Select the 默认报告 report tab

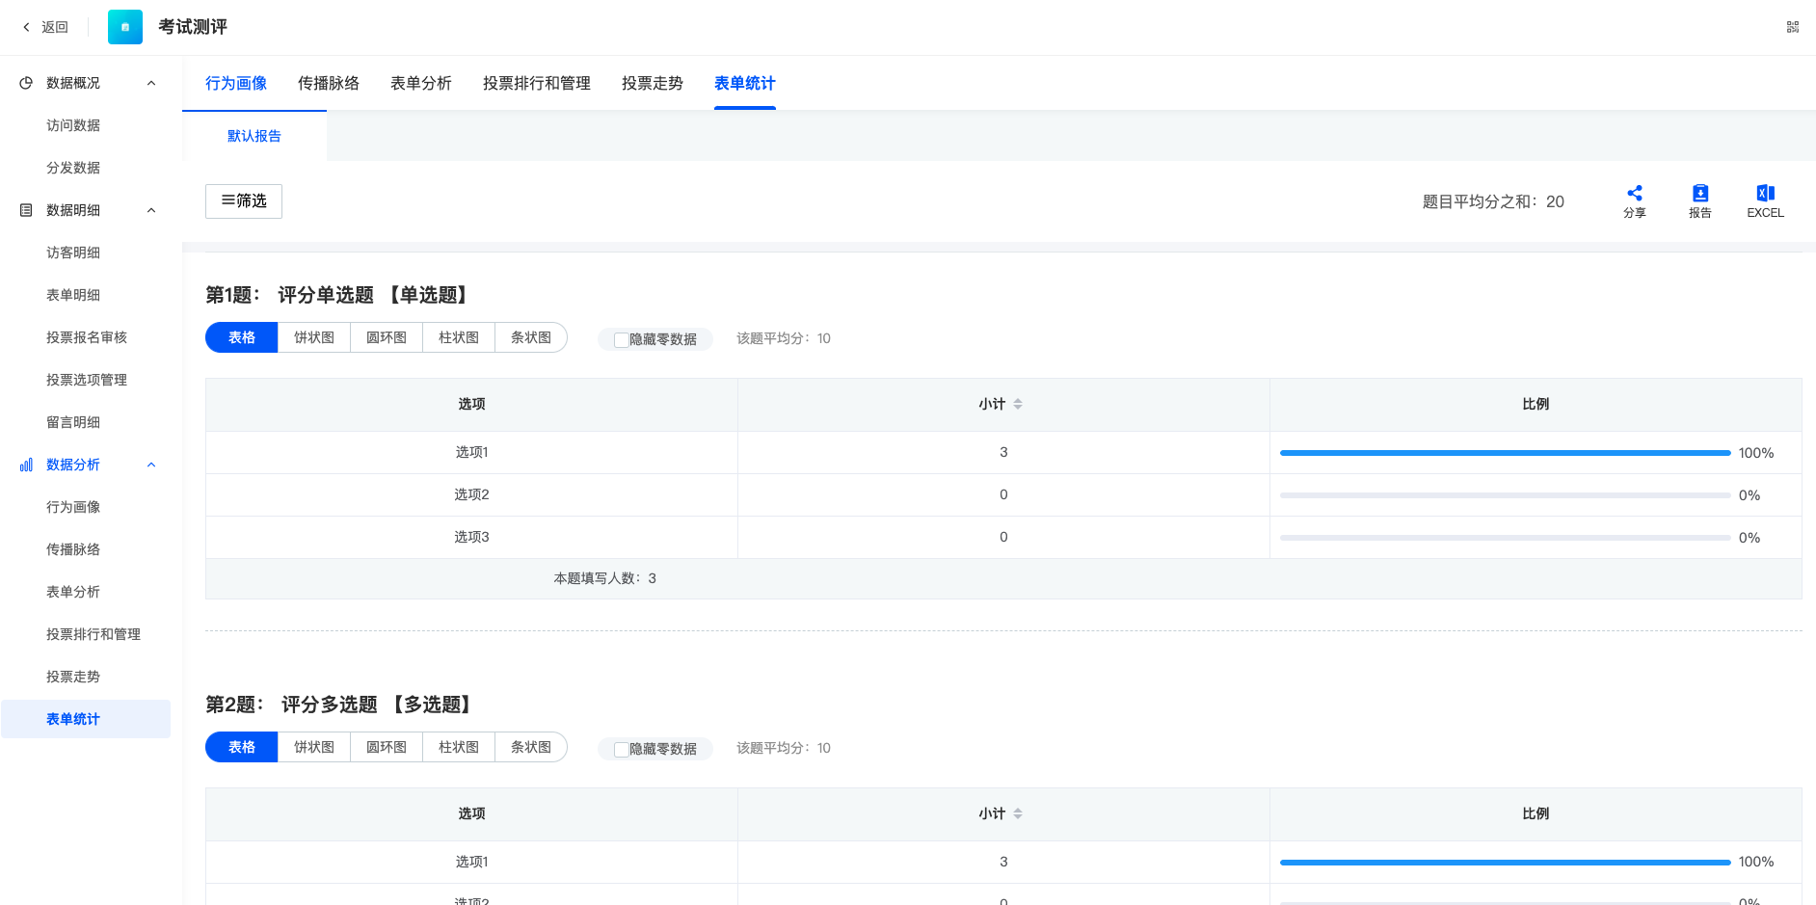[254, 136]
